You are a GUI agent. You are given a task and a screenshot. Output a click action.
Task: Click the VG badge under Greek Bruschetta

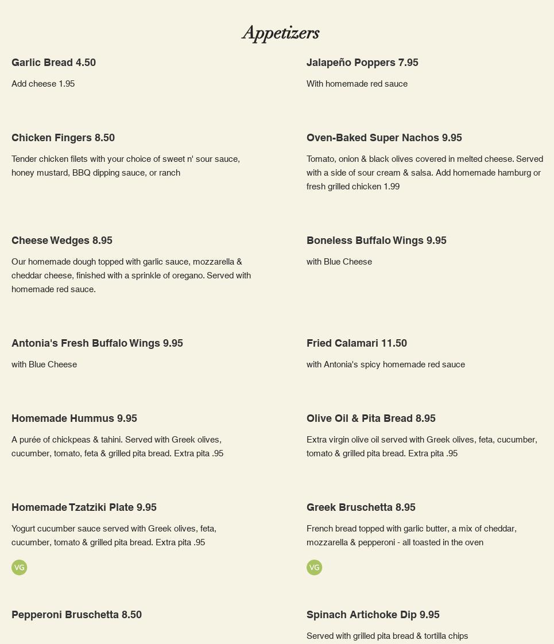(314, 568)
